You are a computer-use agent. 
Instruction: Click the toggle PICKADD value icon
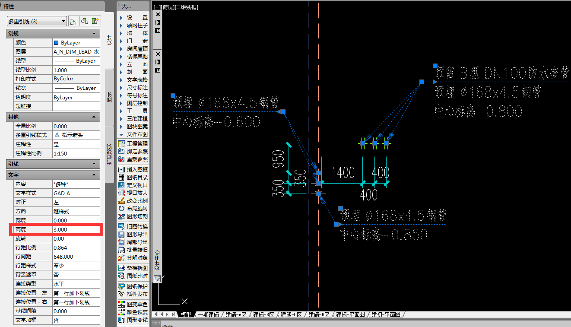click(x=74, y=21)
